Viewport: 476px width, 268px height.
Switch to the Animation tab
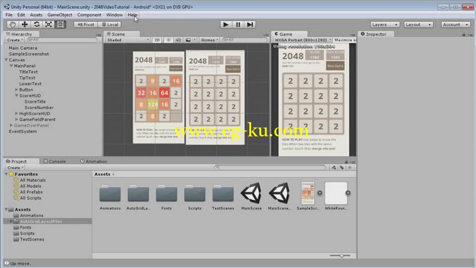[x=93, y=161]
